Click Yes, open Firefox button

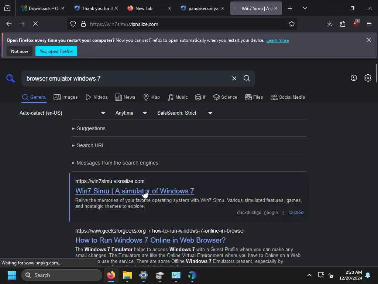tap(56, 51)
